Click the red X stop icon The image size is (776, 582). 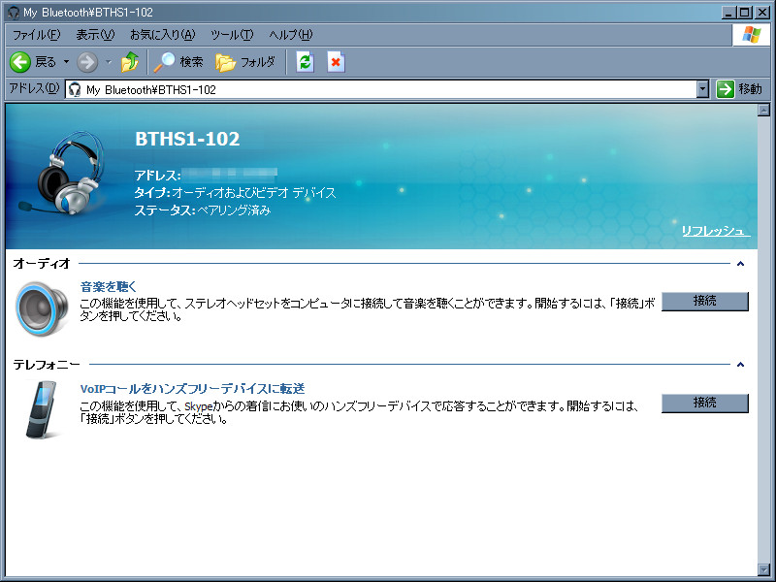coord(336,62)
